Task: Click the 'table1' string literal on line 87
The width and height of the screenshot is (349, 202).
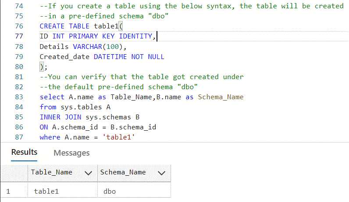Action: (x=119, y=137)
